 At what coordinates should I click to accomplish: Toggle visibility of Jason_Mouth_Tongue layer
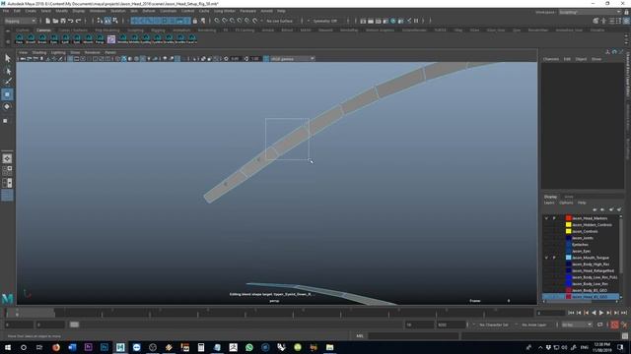[x=546, y=258]
